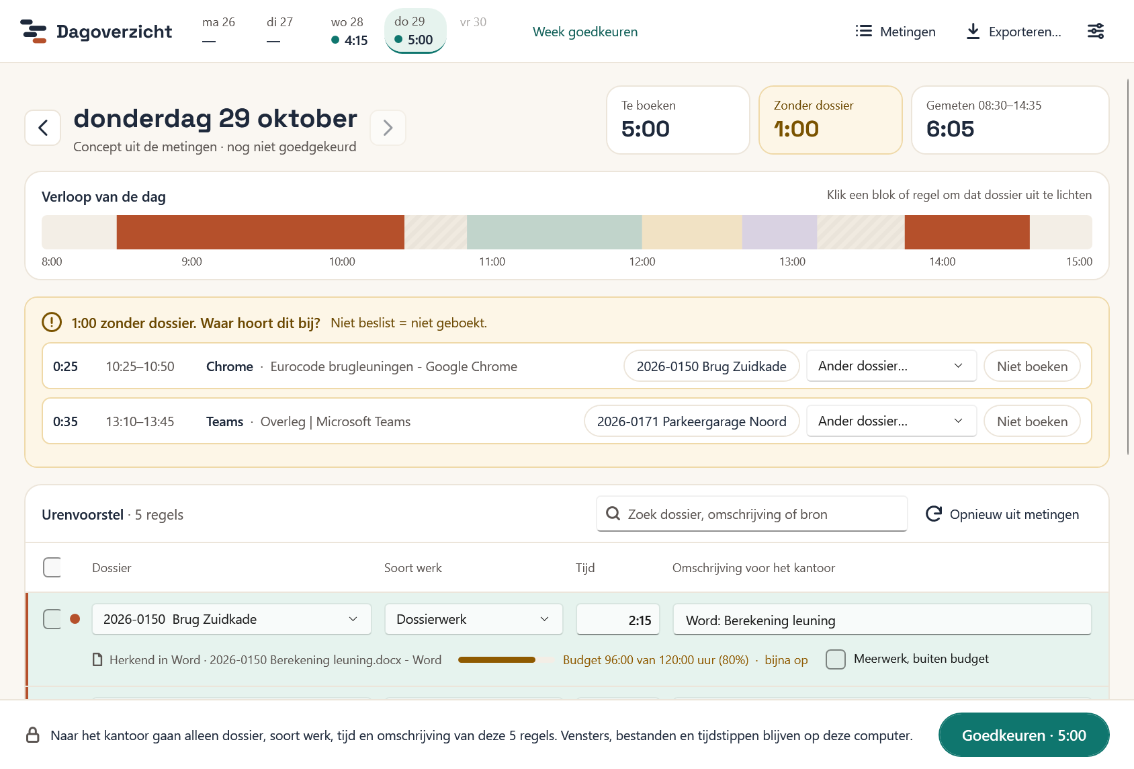Click the lilac block in the day timeline
The image size is (1134, 769).
(779, 232)
